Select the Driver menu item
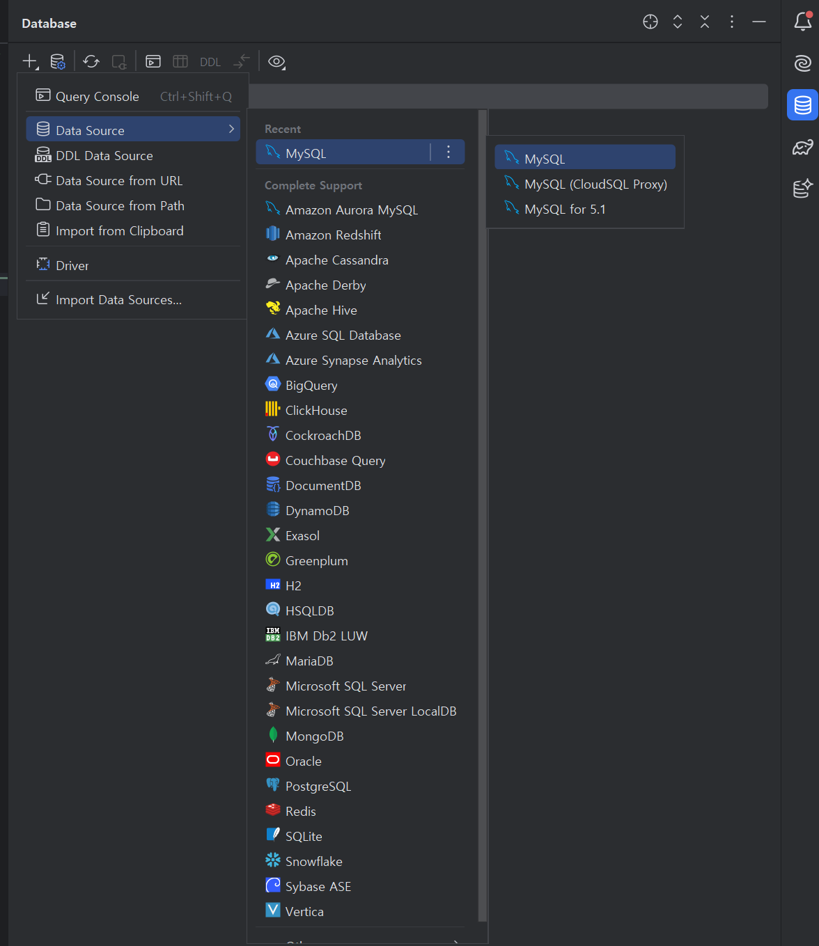 coord(133,265)
